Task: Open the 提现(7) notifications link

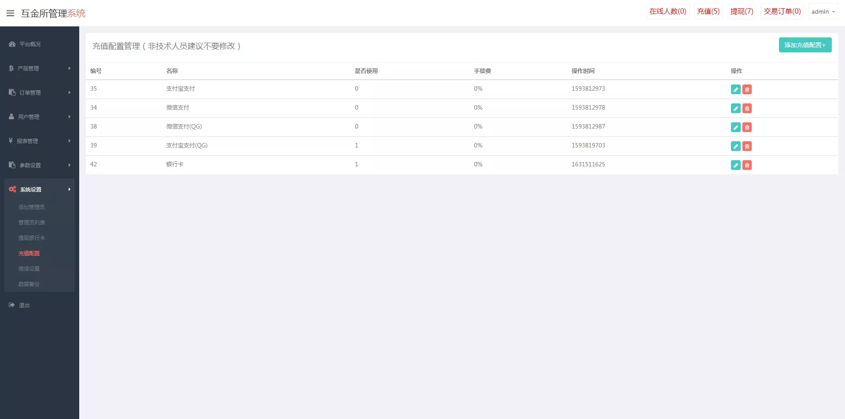Action: (742, 11)
